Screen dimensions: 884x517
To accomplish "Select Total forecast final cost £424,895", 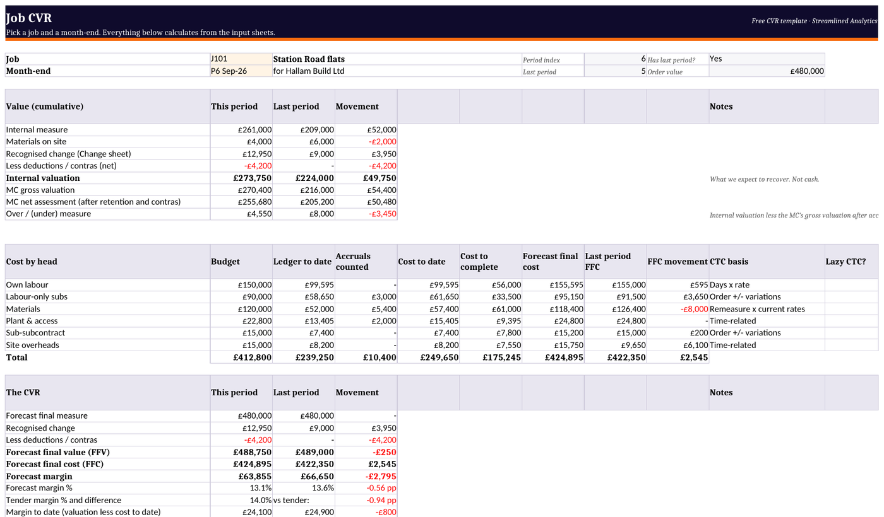I will 553,357.
